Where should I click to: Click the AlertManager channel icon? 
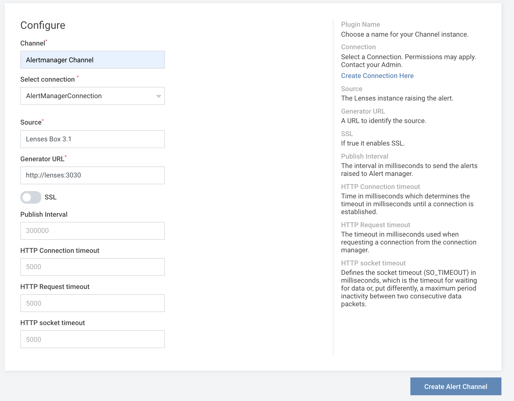pos(93,60)
